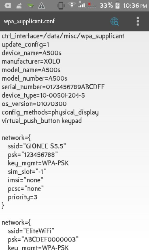
Task: Tap the battery charging status icon
Action: 117,6
